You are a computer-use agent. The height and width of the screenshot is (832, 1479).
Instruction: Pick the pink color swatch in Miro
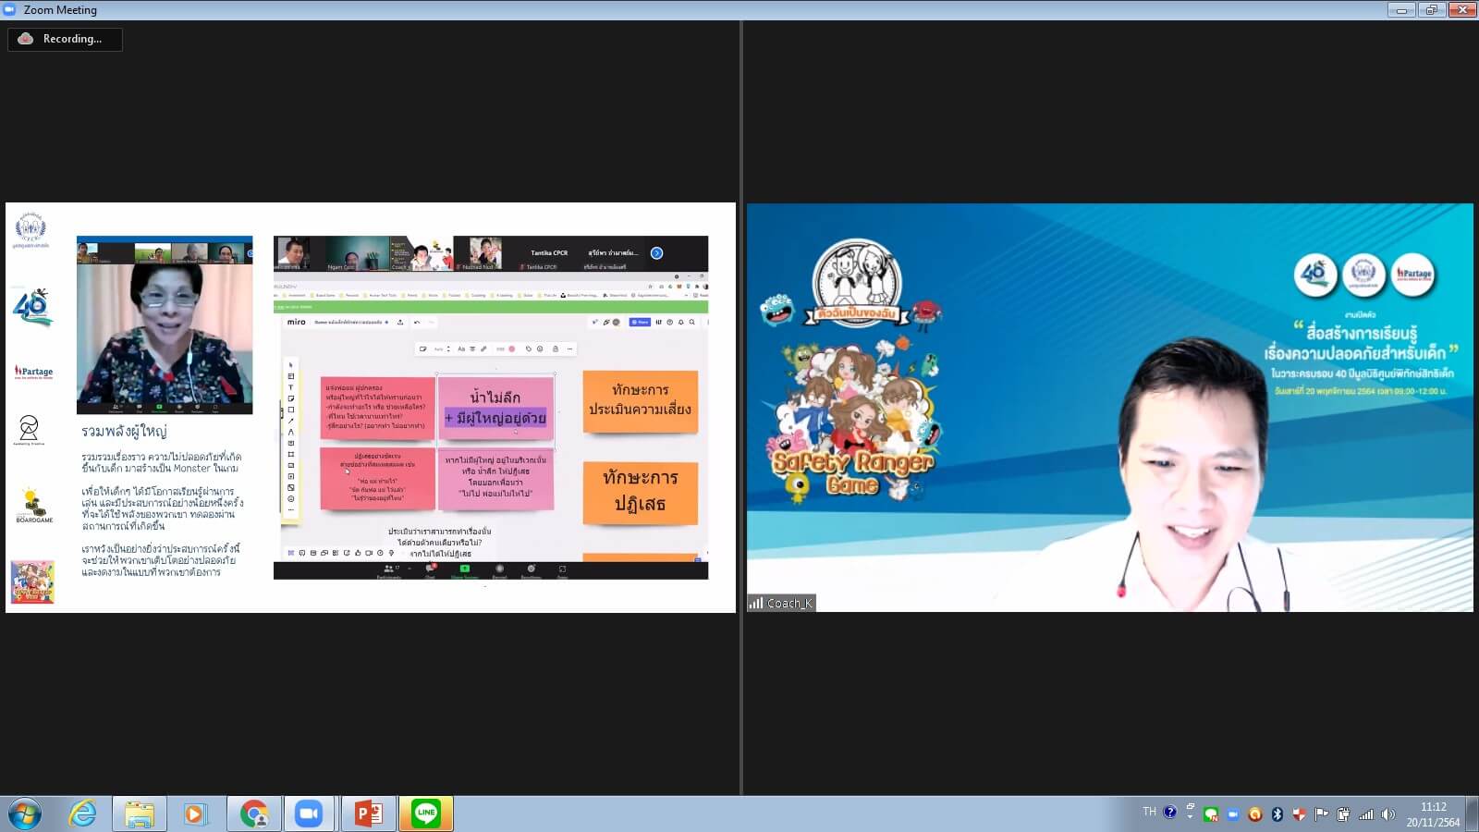511,349
